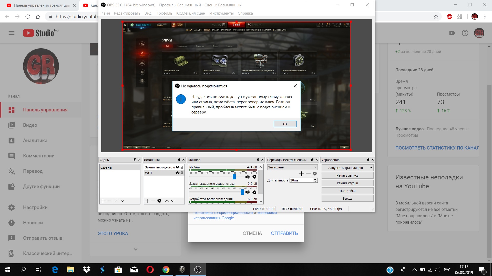Expand the YouTube Studio card chevron
Screen dimensions: 492x276
point(136,249)
